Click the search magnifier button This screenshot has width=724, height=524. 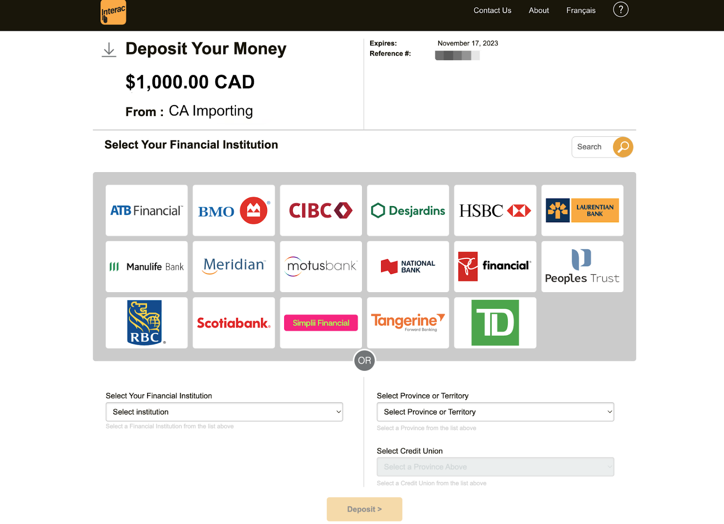click(623, 147)
